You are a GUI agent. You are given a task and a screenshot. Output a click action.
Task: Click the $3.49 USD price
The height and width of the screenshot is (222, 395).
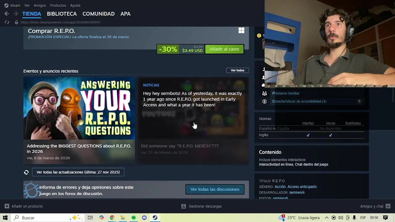pos(192,51)
